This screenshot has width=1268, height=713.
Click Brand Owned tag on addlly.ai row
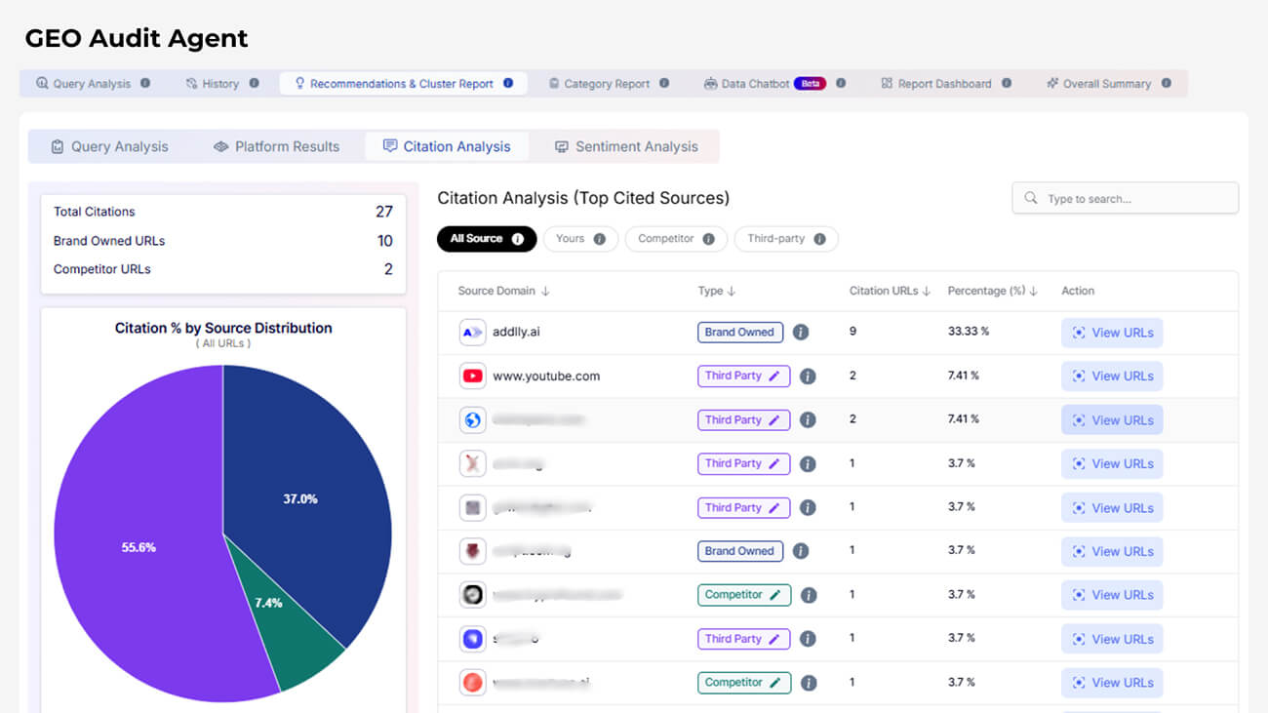740,332
